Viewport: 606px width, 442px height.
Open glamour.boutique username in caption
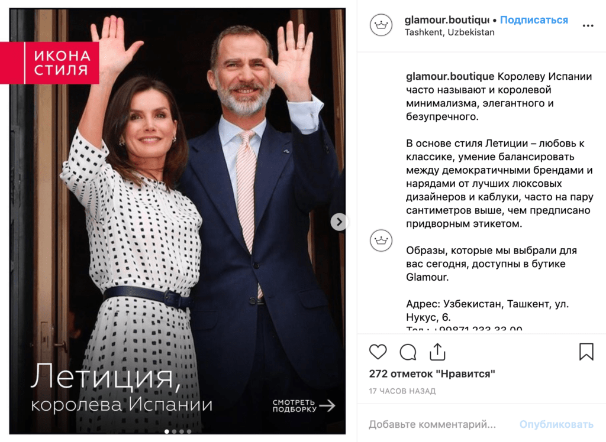tap(450, 76)
